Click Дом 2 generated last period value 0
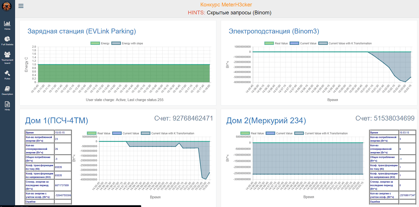Image resolution: width=419 pixels, height=207 pixels. (x=408, y=185)
